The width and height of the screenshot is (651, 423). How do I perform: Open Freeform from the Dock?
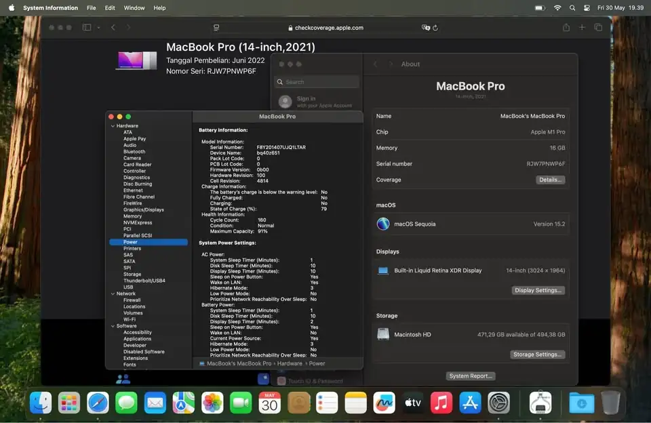click(x=384, y=403)
